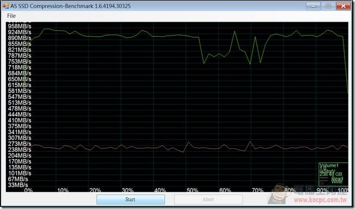
Task: Select the 650MB/s axis label
Action: [x=20, y=79]
